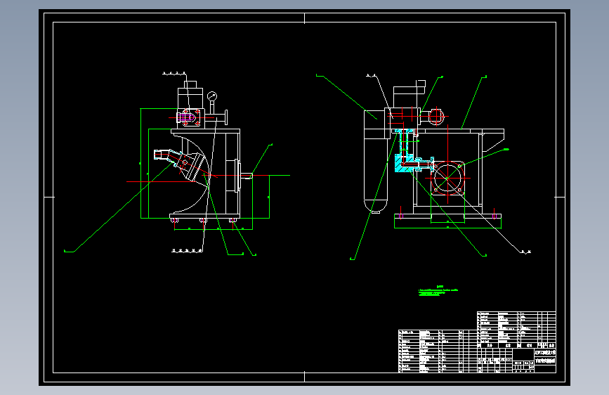
Task: Click the output shaft stub in left view
Action: click(247, 176)
